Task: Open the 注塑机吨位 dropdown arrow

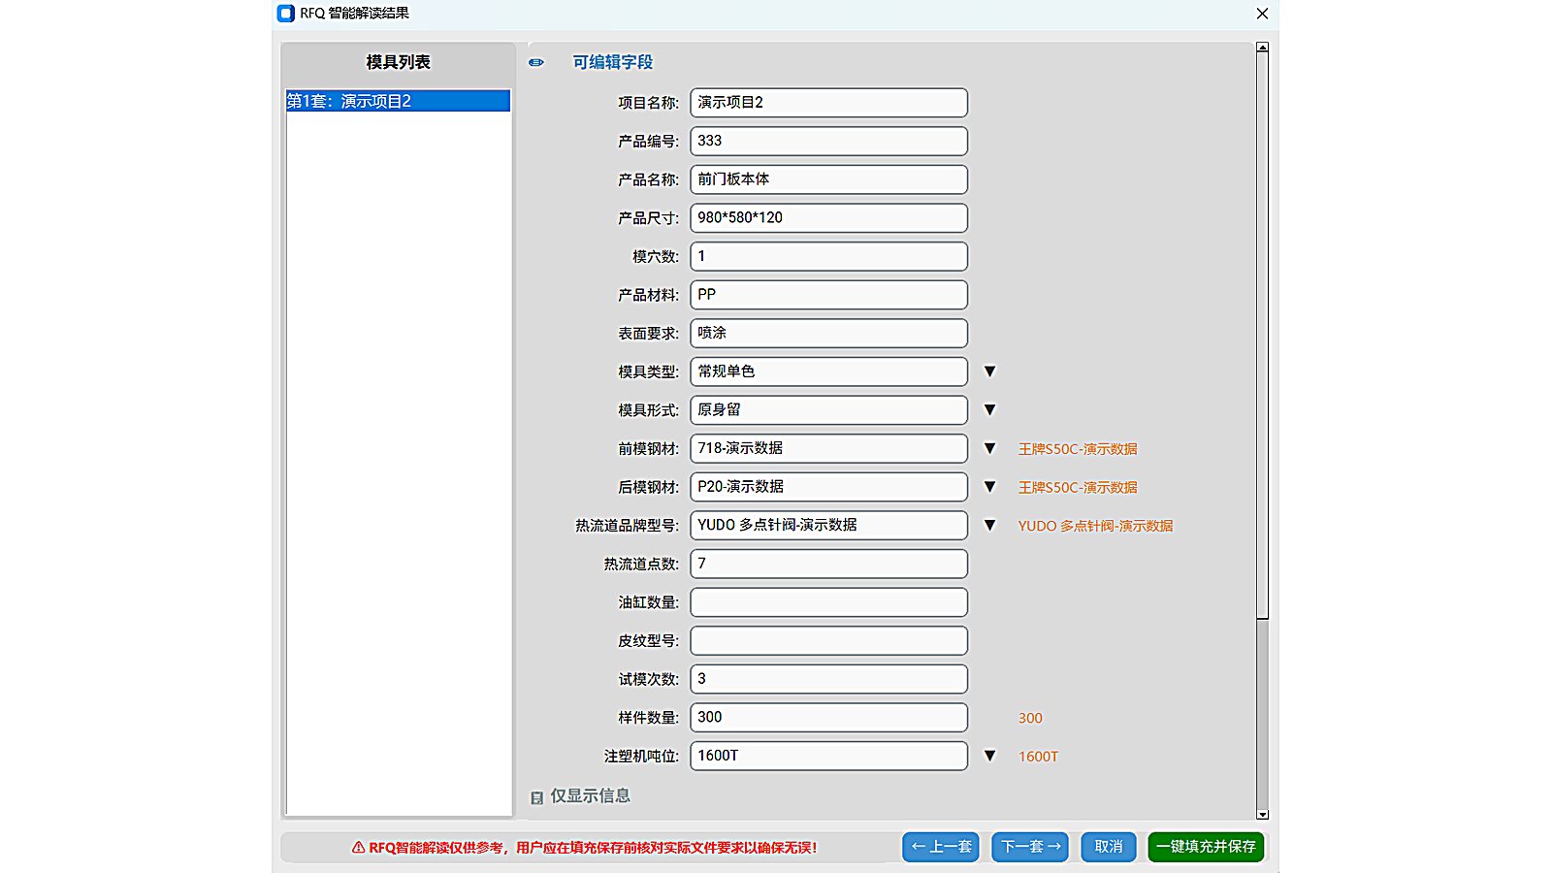Action: 989,756
